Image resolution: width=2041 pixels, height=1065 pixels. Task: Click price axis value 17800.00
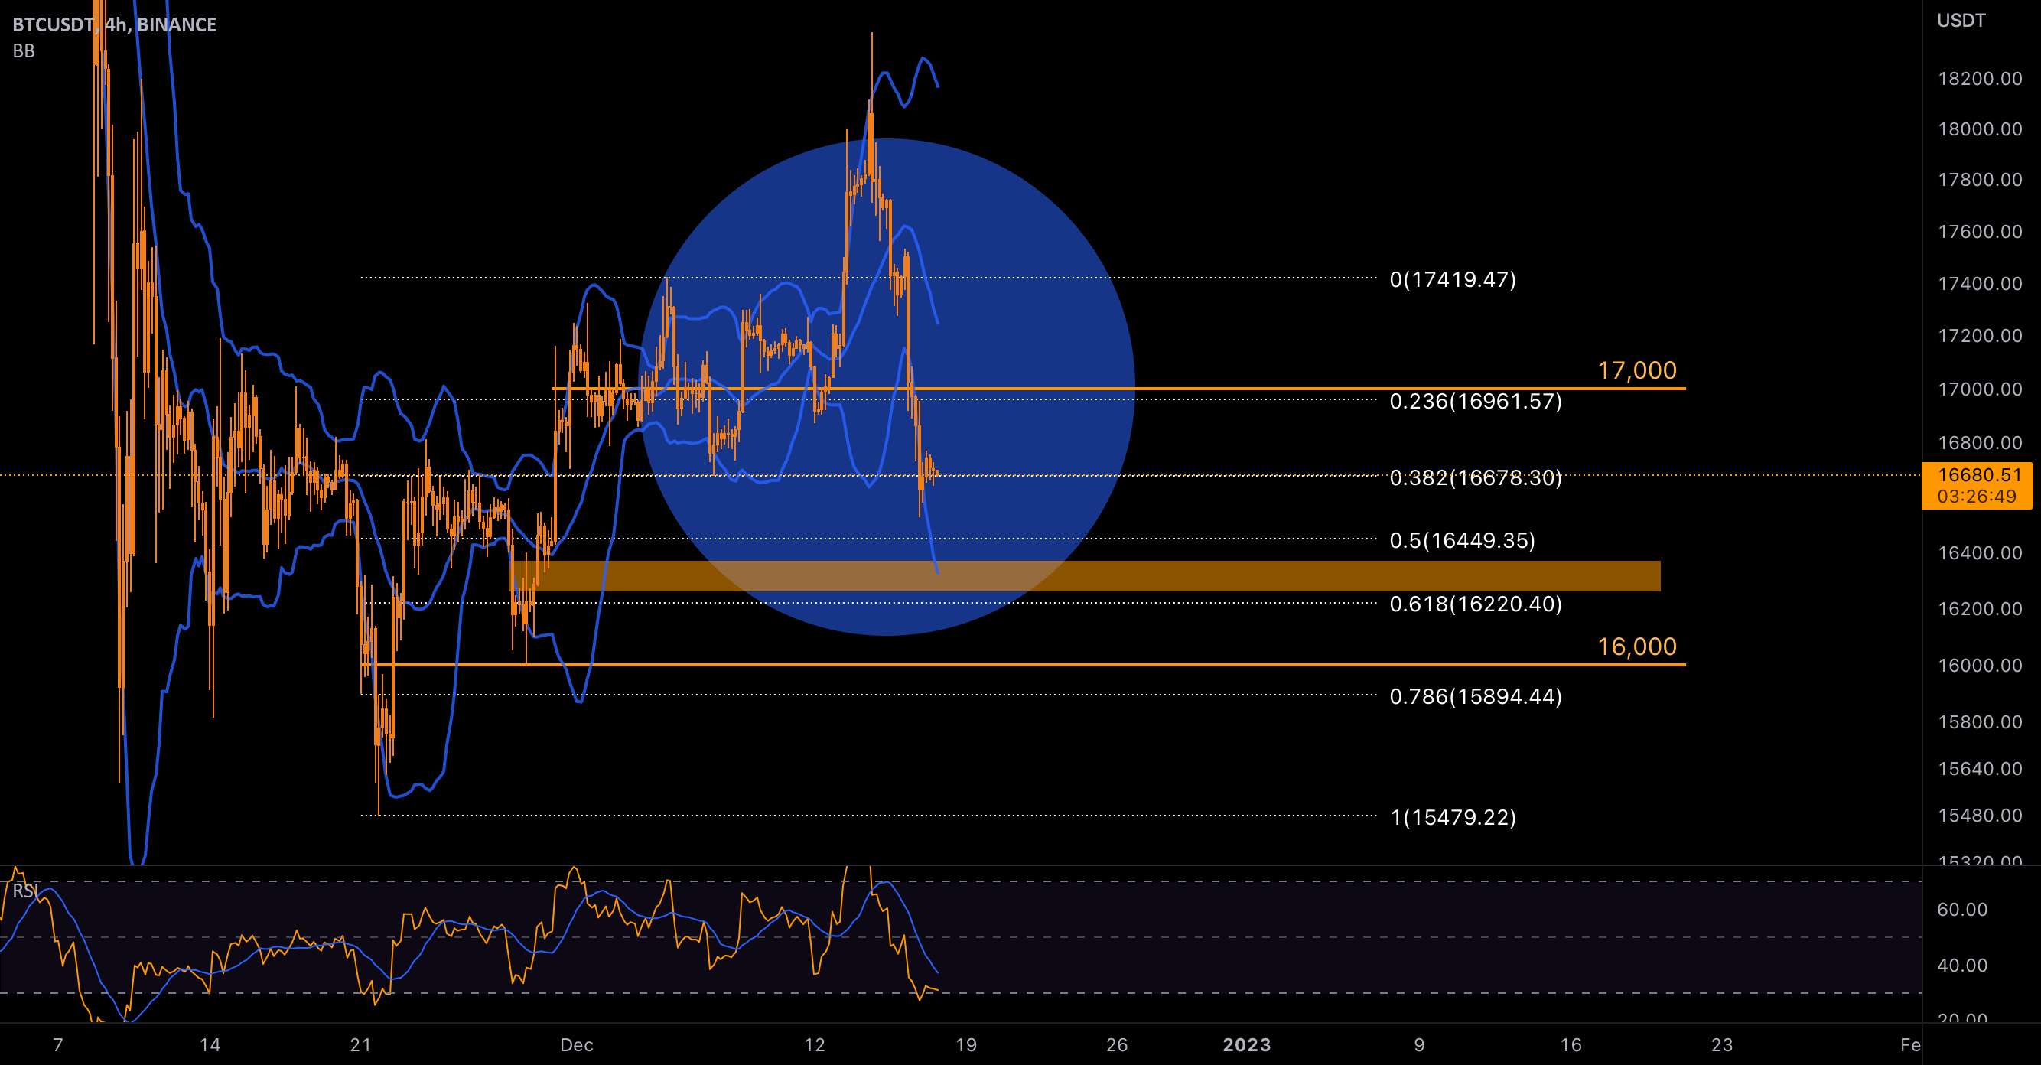tap(1980, 180)
